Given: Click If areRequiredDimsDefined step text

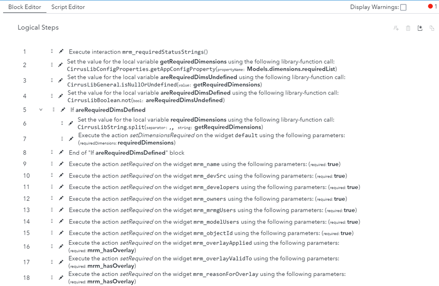Looking at the screenshot, I should pyautogui.click(x=108, y=110).
